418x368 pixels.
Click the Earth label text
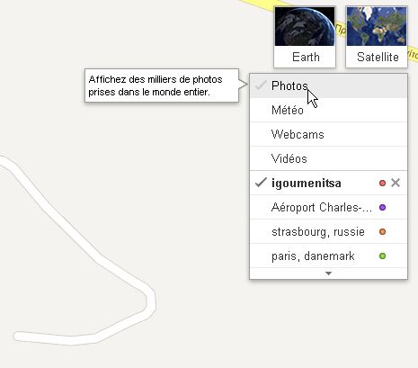point(306,57)
